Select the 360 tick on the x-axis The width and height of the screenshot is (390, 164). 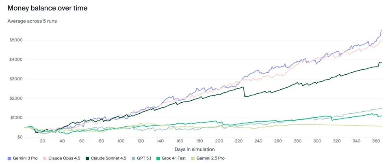click(376, 141)
